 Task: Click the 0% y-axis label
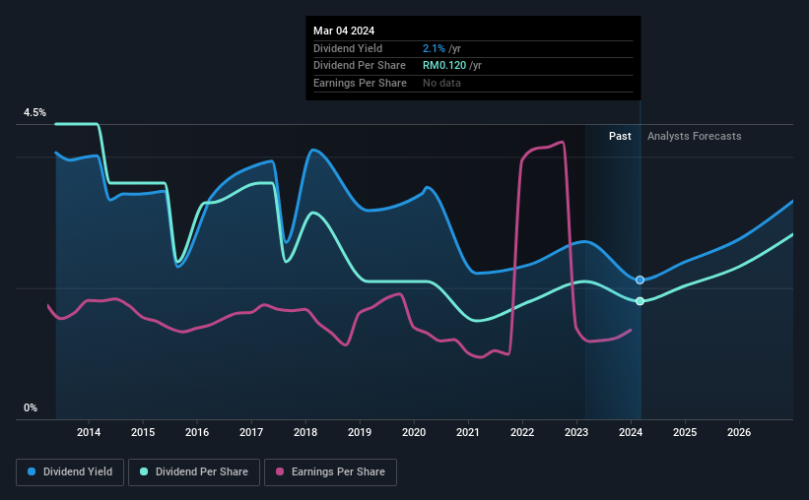pyautogui.click(x=31, y=407)
